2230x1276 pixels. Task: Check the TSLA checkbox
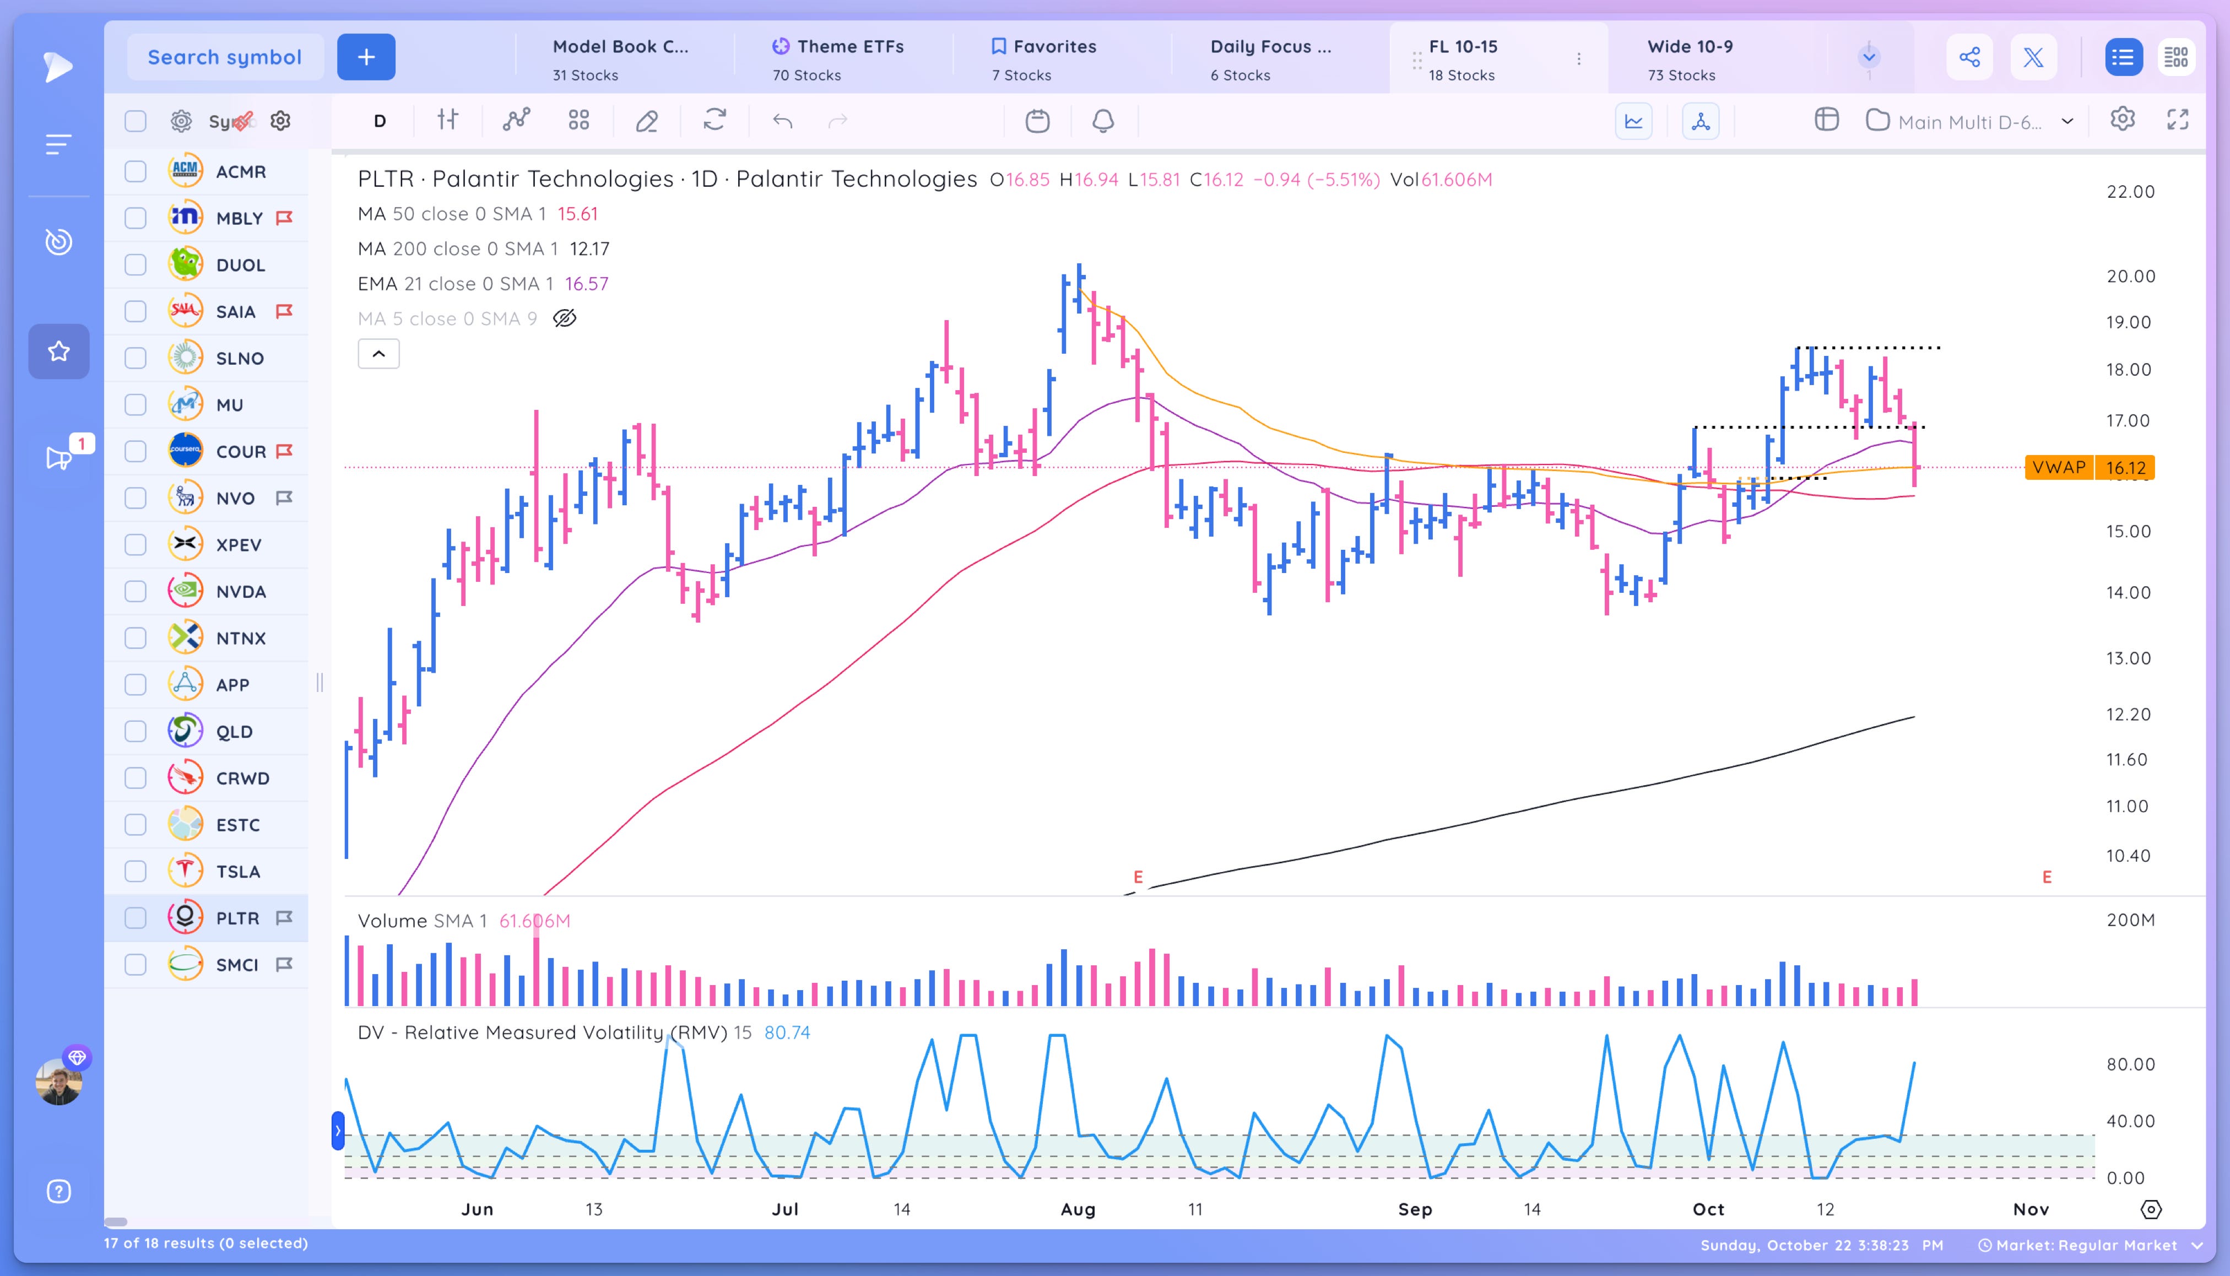135,871
